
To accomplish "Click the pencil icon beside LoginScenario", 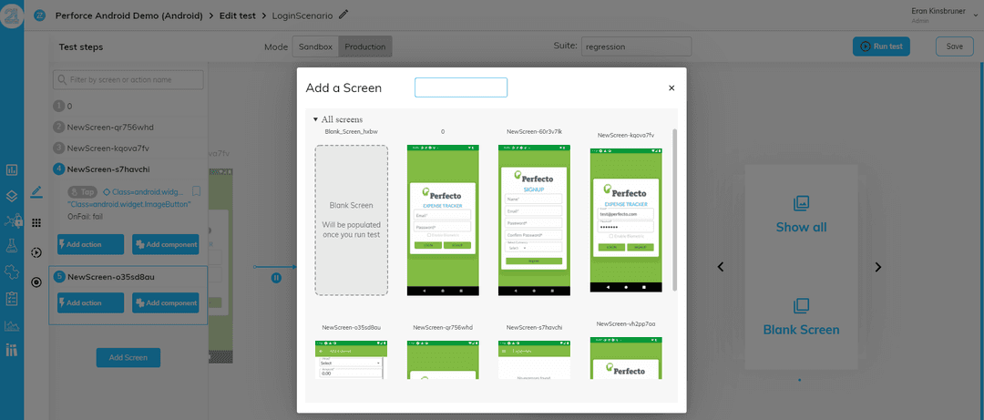I will pos(343,15).
